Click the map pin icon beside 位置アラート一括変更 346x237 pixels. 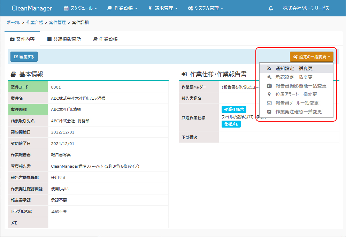(x=269, y=94)
